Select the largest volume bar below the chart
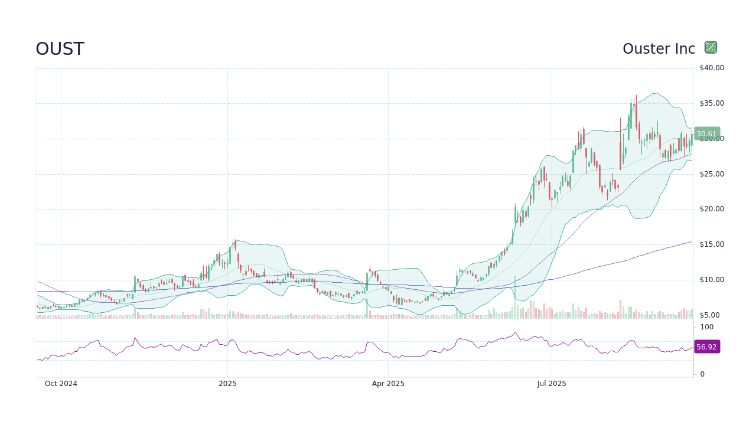 (x=515, y=295)
